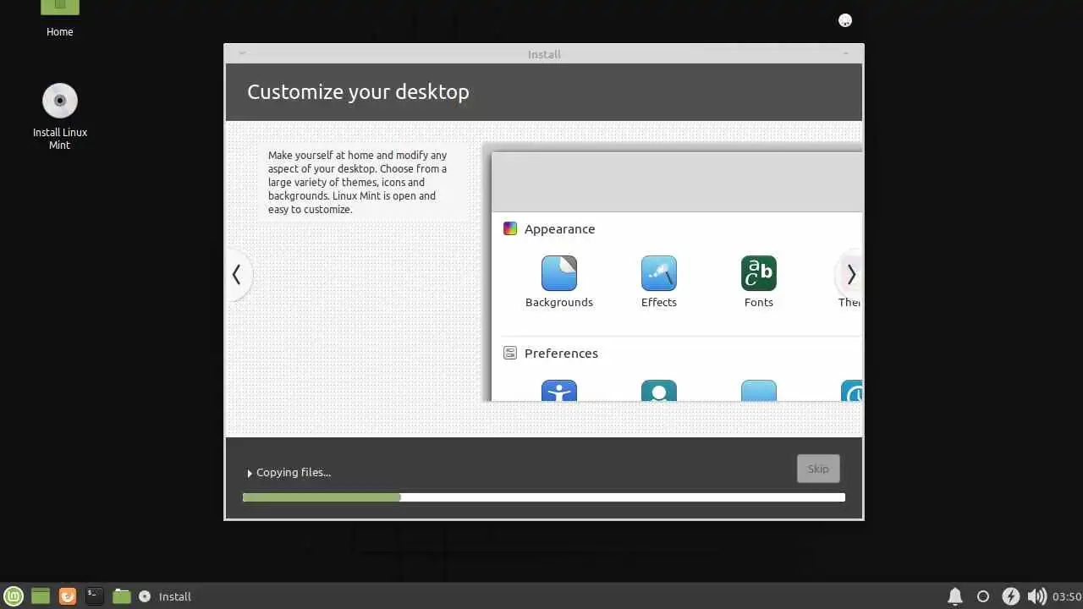Image resolution: width=1083 pixels, height=609 pixels.
Task: Click the installation progress bar
Action: [x=544, y=497]
